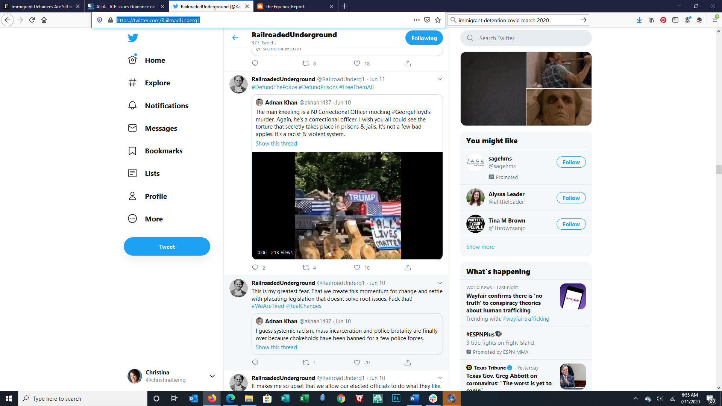Like the Jun 10 tweet with 20 likes
This screenshot has width=722, height=406.
[x=357, y=362]
